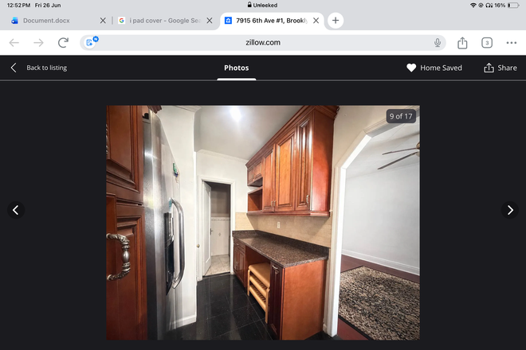Toggle Home Saved heart icon
Image resolution: width=526 pixels, height=350 pixels.
coord(411,68)
